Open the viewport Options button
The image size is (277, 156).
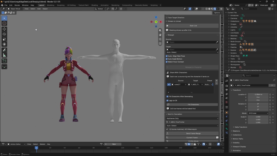tap(218, 13)
